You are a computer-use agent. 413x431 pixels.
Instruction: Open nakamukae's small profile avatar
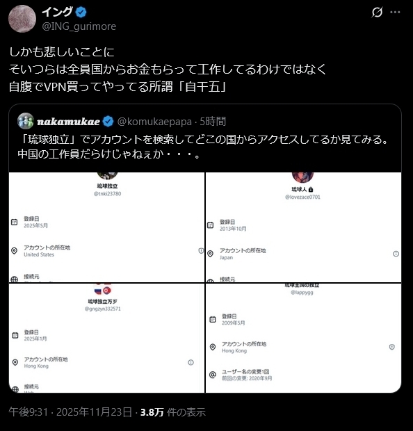pyautogui.click(x=26, y=121)
